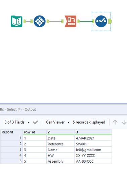Select the green Input Data book tool
127x169 pixels.
[x=16, y=21]
